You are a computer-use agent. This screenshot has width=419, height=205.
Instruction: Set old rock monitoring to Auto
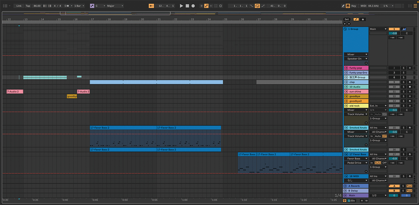378,114
